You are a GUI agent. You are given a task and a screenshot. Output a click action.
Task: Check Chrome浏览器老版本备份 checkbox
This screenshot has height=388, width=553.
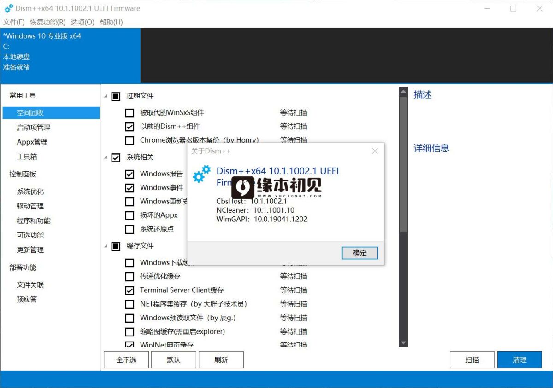click(130, 140)
